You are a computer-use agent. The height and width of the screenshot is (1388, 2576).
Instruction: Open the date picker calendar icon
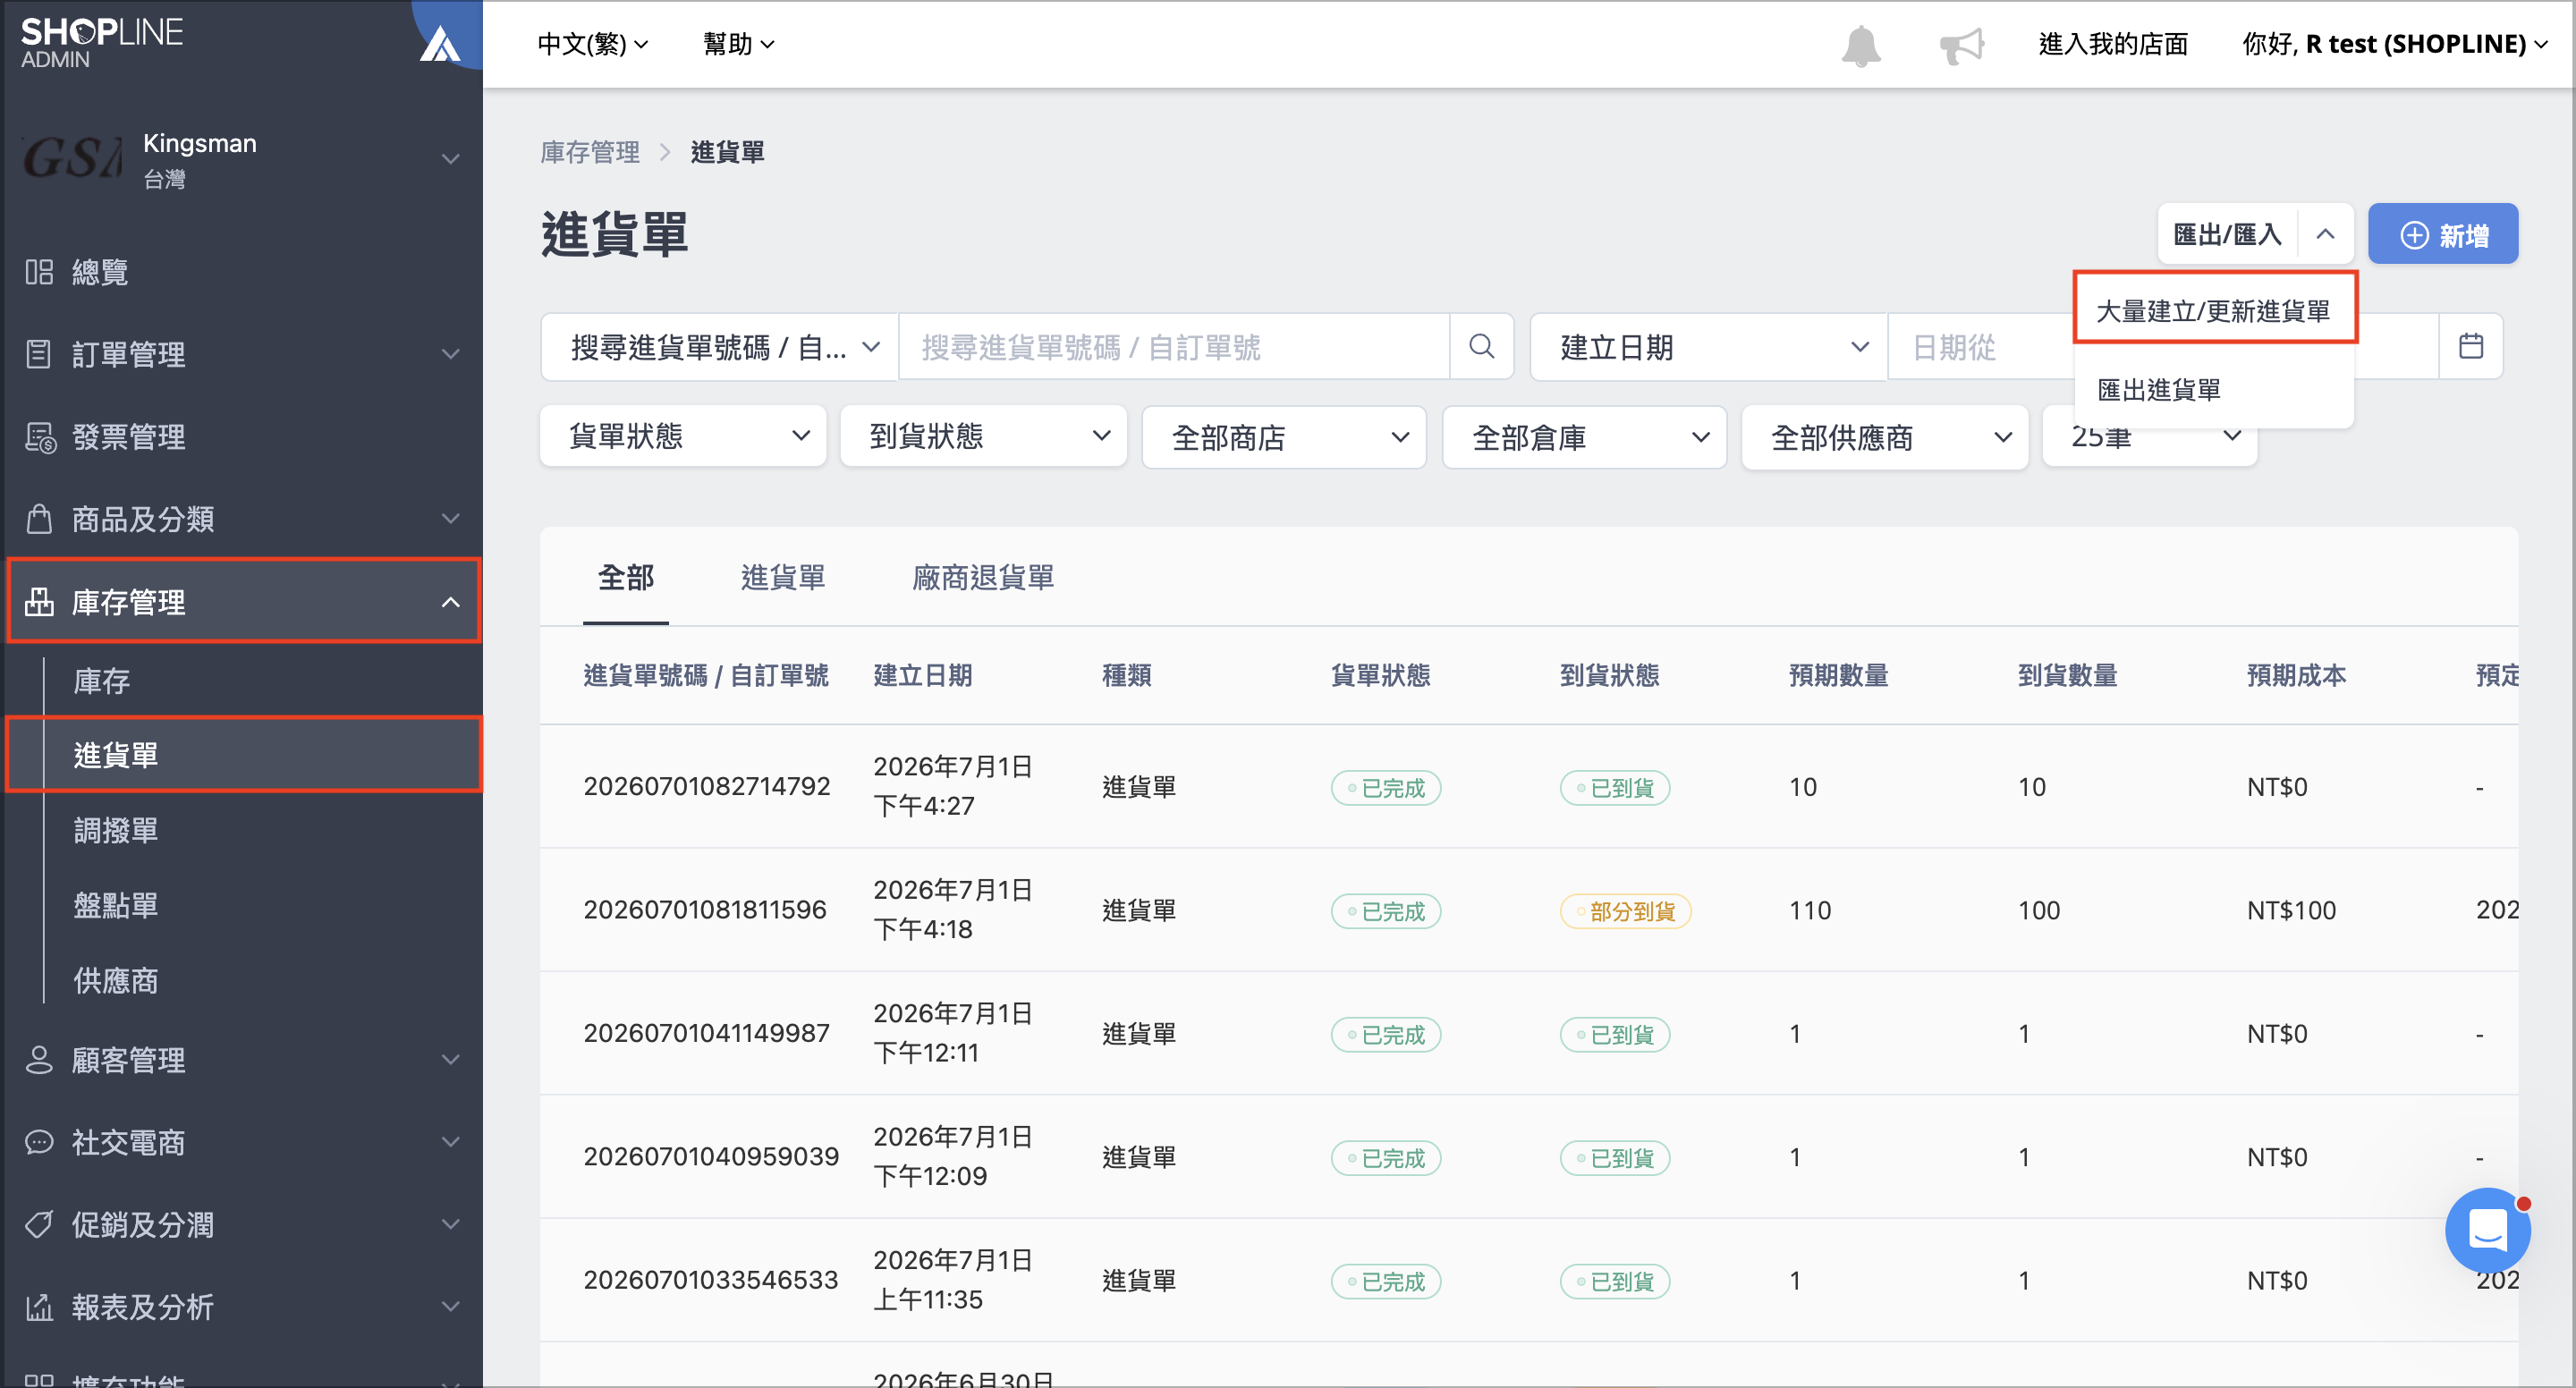click(x=2471, y=347)
